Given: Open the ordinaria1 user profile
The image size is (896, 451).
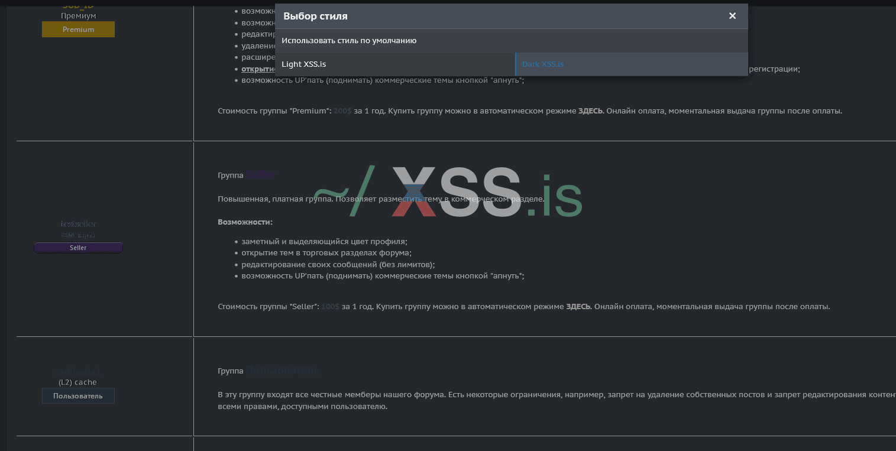Looking at the screenshot, I should (x=78, y=372).
